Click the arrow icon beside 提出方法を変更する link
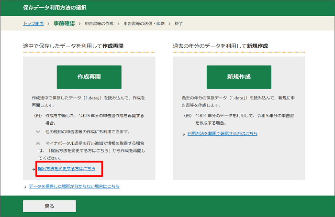 click(34, 169)
